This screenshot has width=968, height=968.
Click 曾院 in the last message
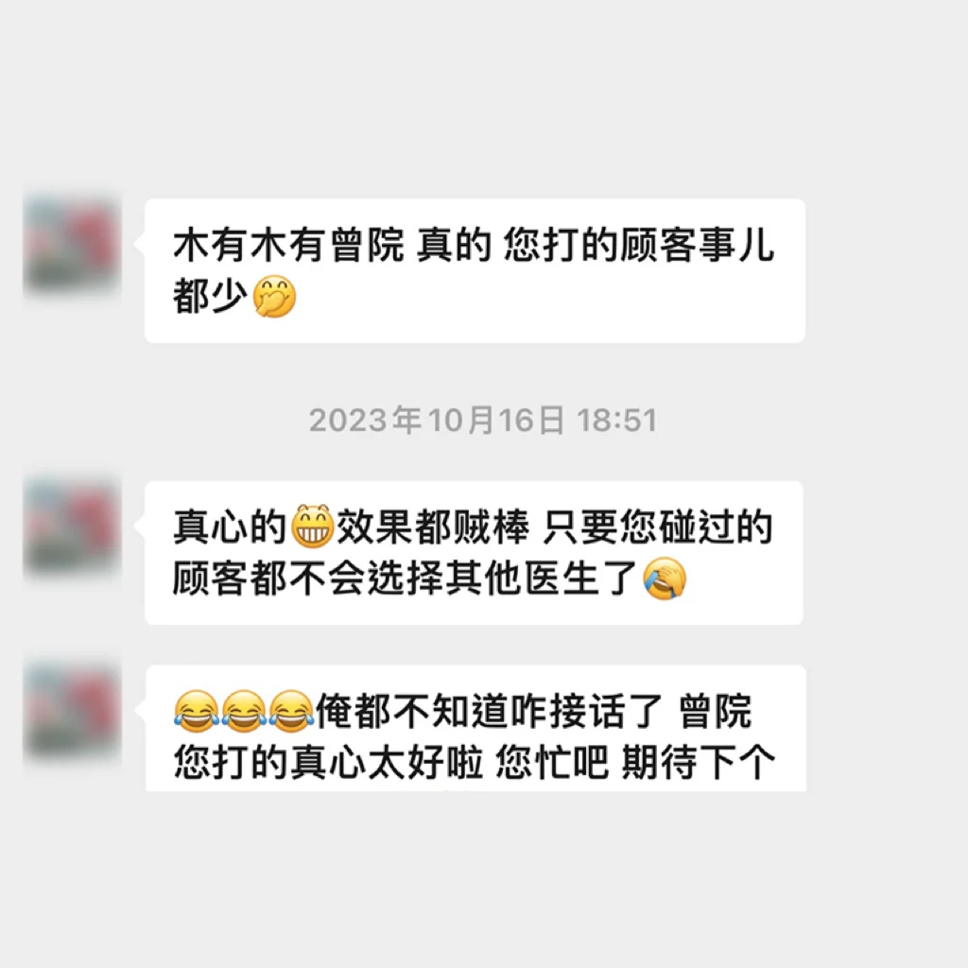tap(716, 711)
